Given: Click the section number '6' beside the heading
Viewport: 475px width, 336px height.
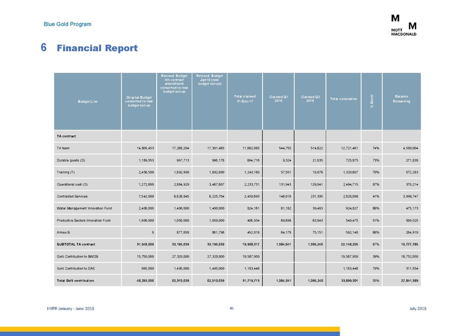Looking at the screenshot, I should (x=43, y=47).
